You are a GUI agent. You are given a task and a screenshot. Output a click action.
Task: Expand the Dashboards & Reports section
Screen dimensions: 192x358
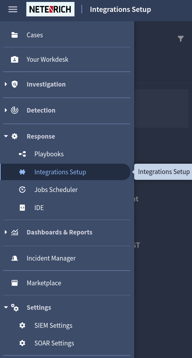point(5,232)
